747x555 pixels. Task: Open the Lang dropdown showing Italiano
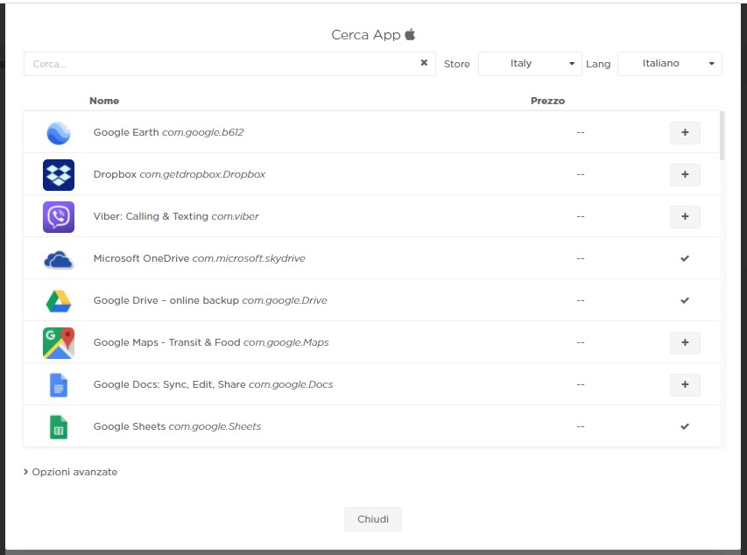tap(669, 64)
